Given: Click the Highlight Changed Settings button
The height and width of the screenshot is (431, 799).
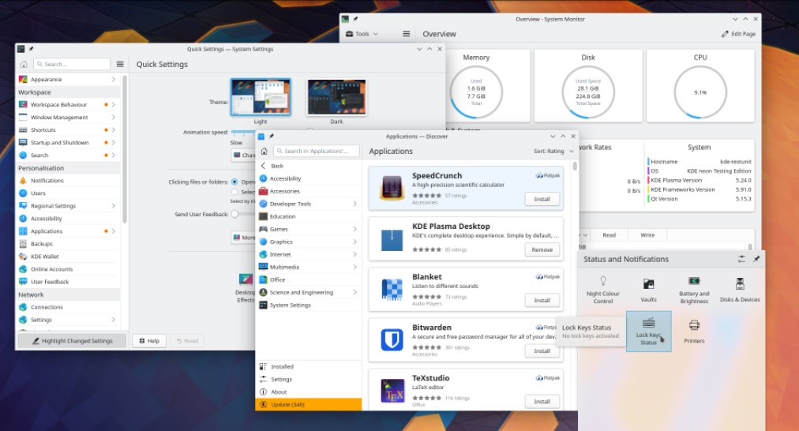Looking at the screenshot, I should (72, 341).
